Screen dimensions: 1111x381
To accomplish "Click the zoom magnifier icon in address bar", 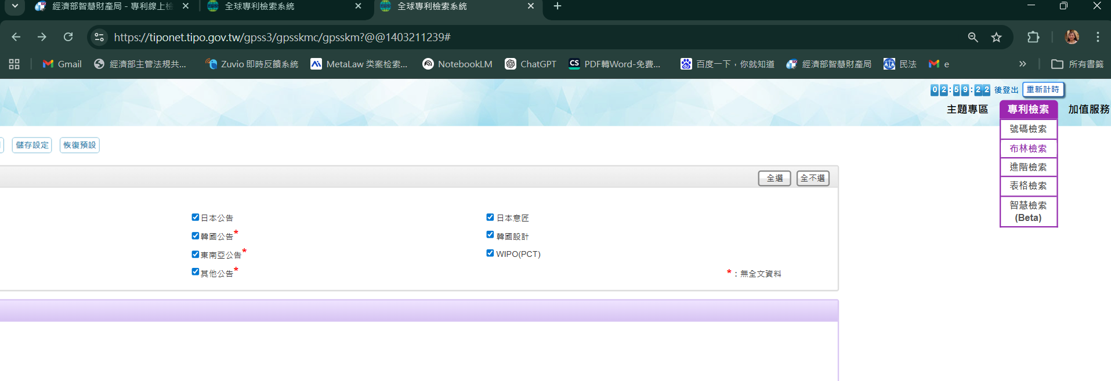I will pos(973,37).
